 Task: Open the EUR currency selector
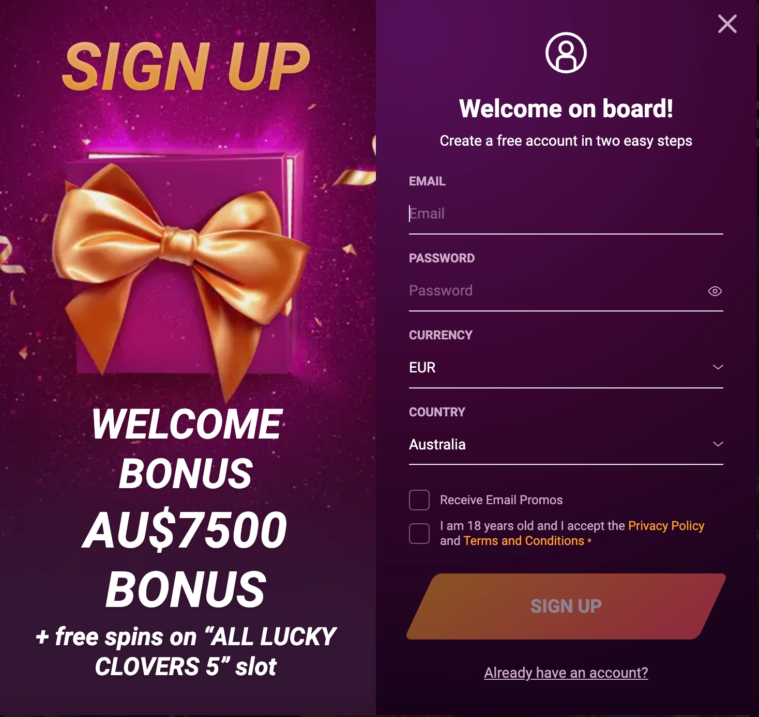click(566, 368)
